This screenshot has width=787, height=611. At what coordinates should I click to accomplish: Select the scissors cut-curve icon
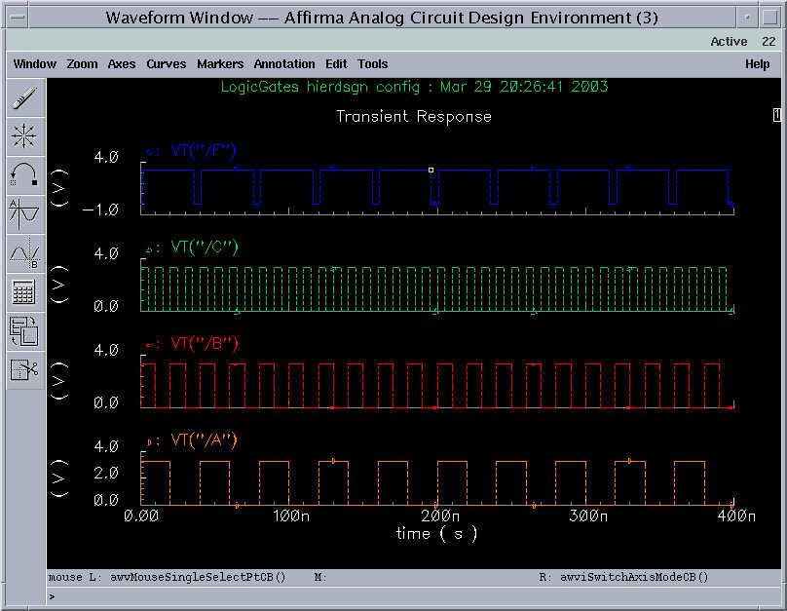click(x=24, y=369)
